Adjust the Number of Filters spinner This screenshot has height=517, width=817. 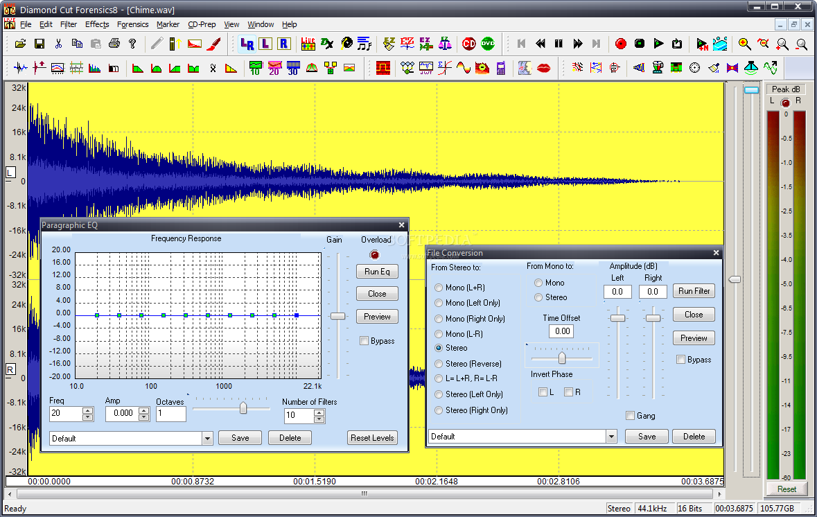point(319,416)
